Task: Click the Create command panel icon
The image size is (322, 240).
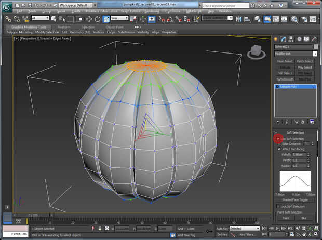Action: click(x=276, y=39)
